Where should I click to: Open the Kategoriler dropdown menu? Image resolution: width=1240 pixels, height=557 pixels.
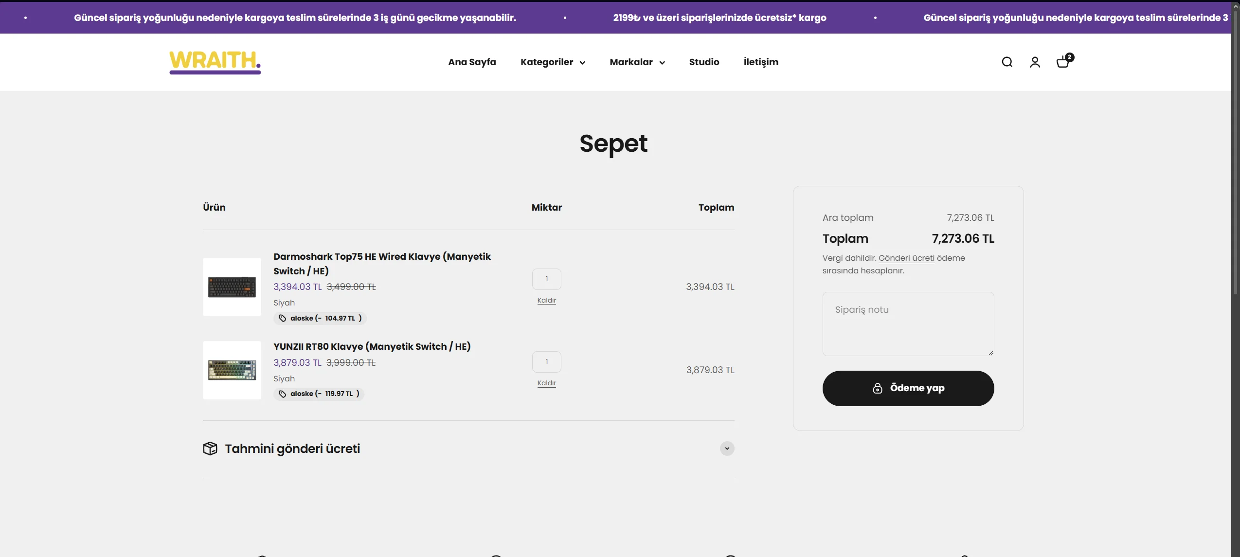(x=553, y=62)
